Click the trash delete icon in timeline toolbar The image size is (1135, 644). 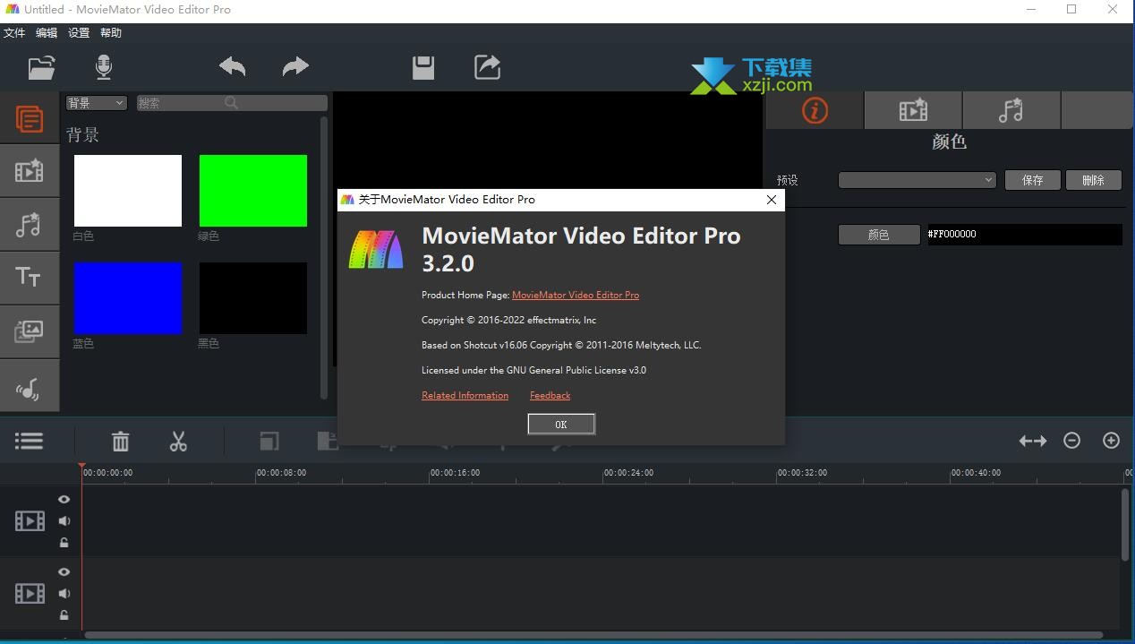point(121,441)
